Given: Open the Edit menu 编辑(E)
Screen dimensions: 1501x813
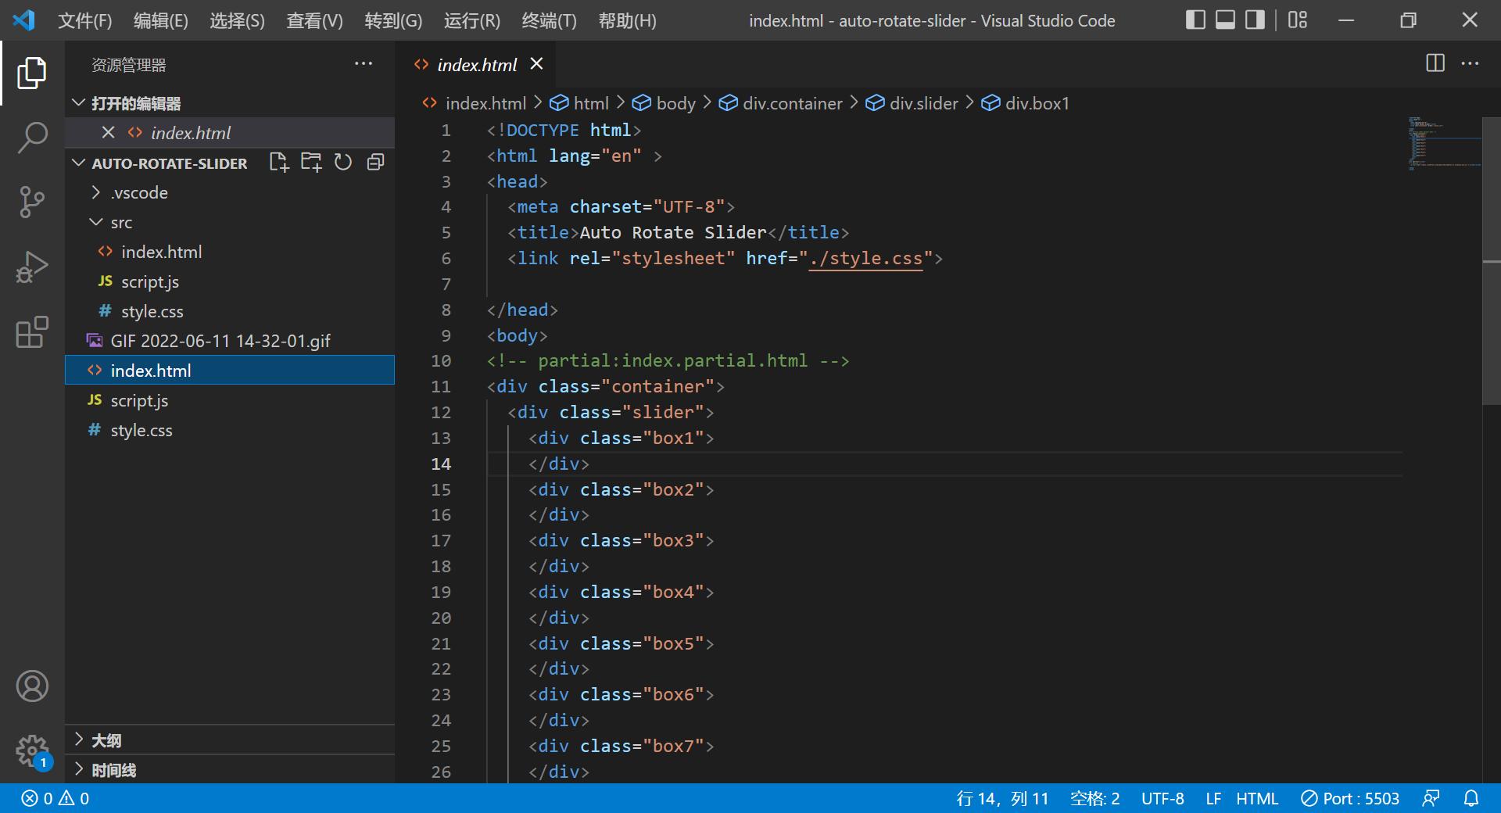Looking at the screenshot, I should pyautogui.click(x=160, y=20).
